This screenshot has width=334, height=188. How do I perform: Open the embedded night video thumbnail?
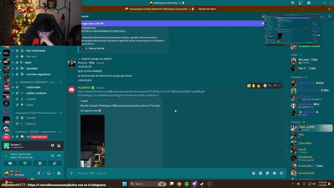92,141
